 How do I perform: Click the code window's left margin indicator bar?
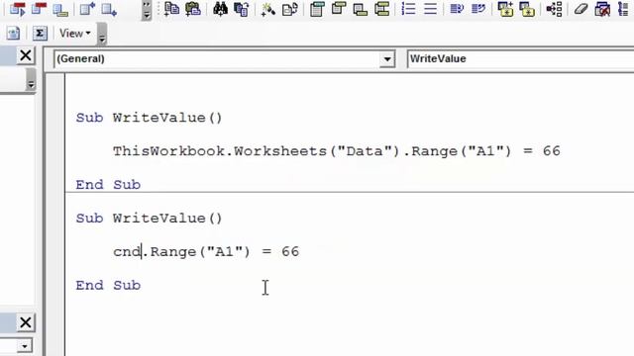coord(55,214)
